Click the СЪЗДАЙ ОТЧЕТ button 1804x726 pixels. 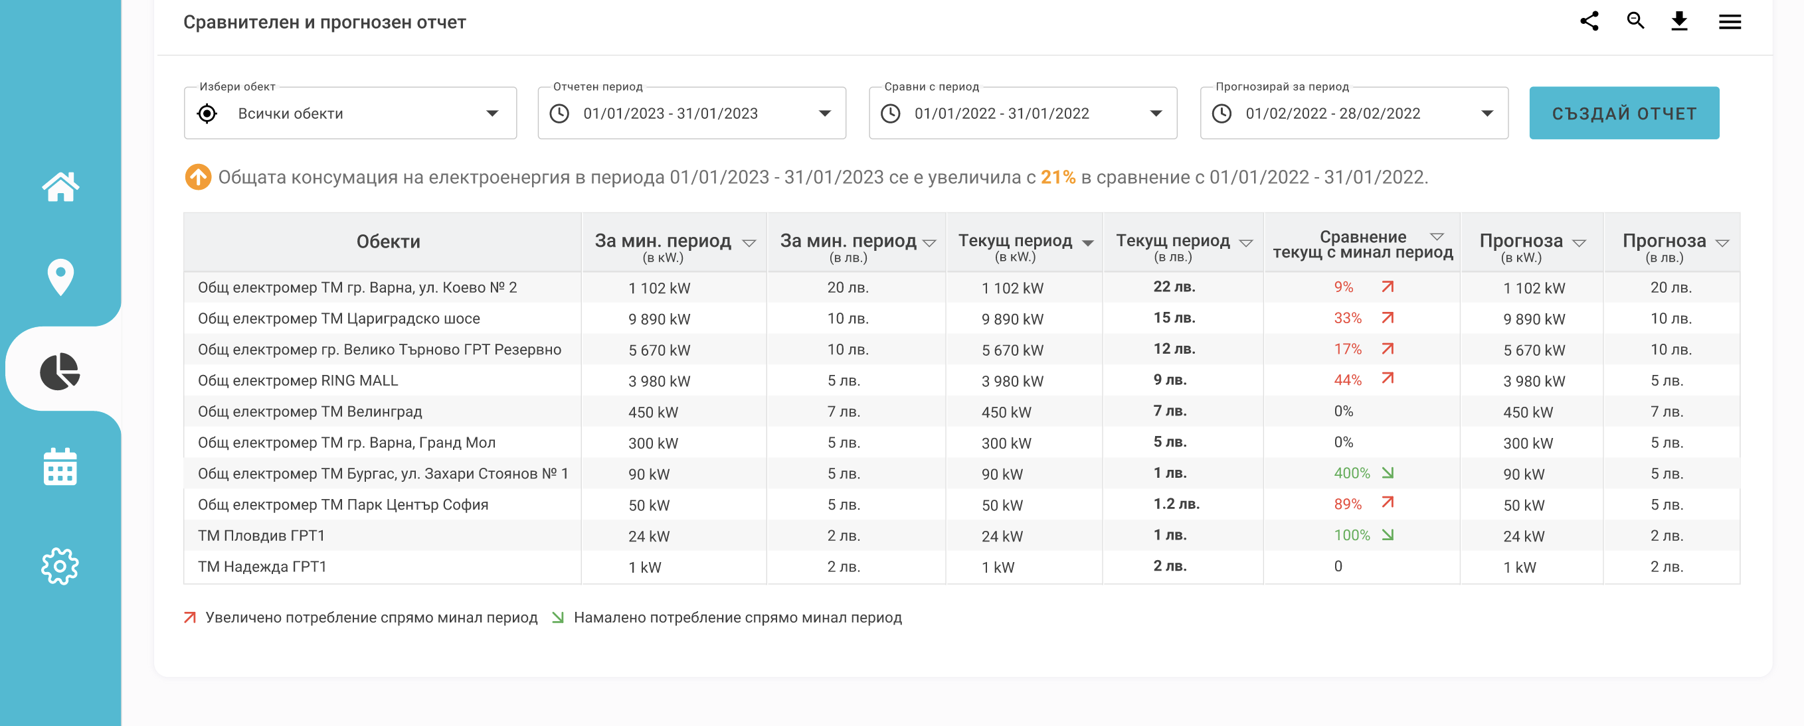tap(1624, 113)
